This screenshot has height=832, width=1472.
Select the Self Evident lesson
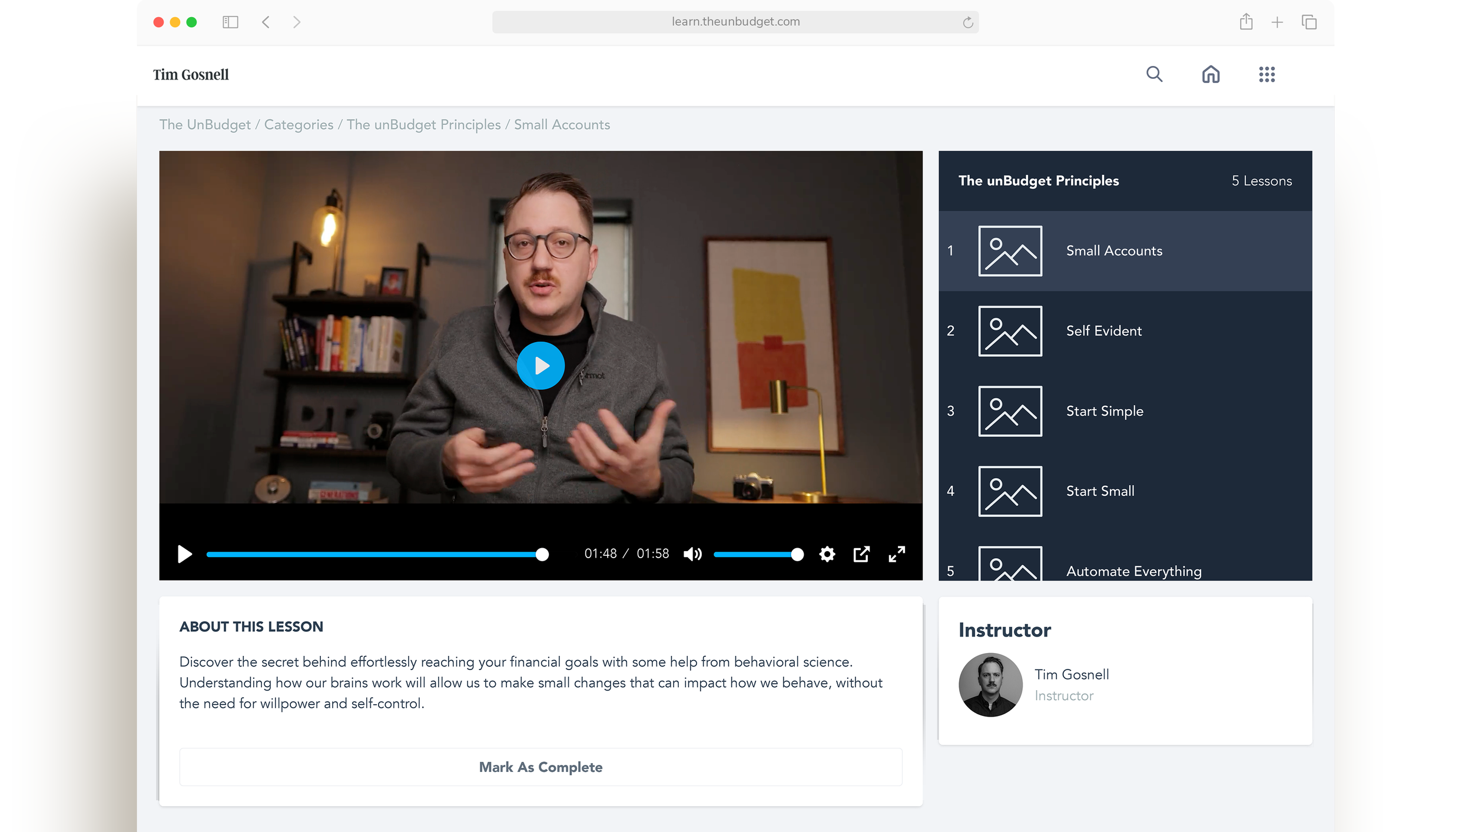pyautogui.click(x=1103, y=331)
